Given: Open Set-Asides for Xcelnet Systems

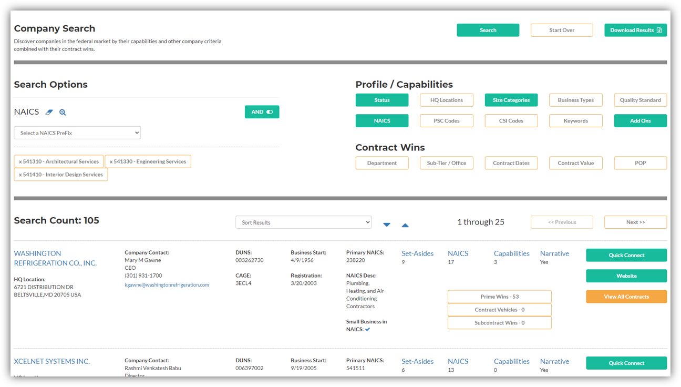Looking at the screenshot, I should click(418, 361).
